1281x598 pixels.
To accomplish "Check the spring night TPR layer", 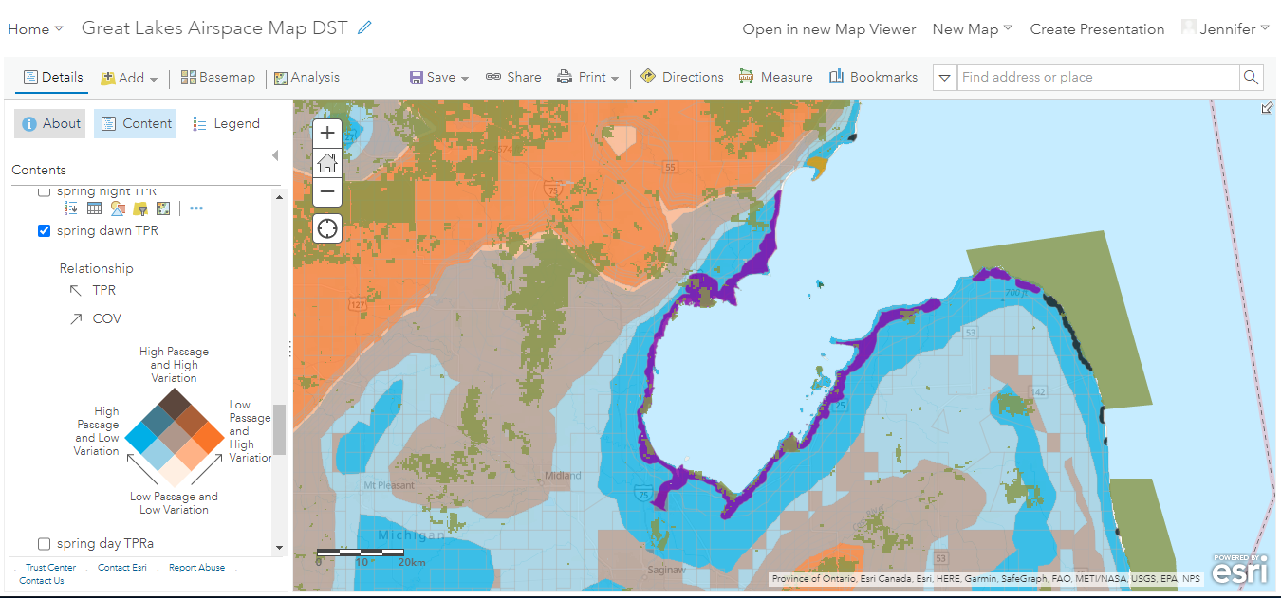I will pos(44,192).
